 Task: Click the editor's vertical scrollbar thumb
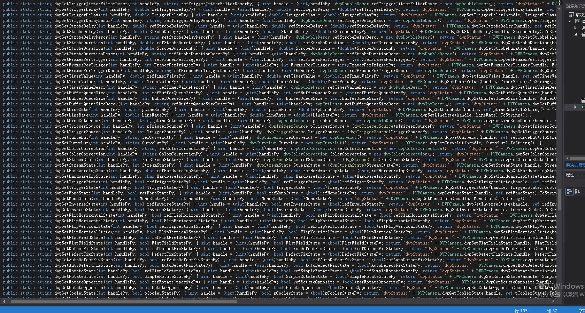click(560, 199)
